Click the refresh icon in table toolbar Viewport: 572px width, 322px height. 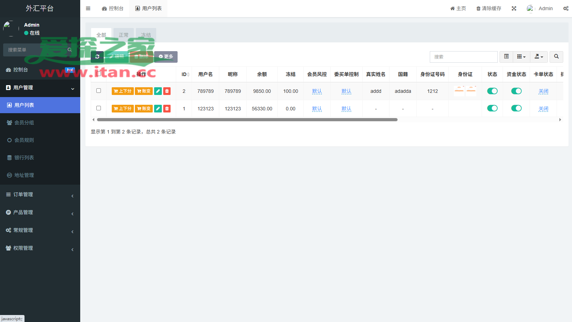(97, 57)
